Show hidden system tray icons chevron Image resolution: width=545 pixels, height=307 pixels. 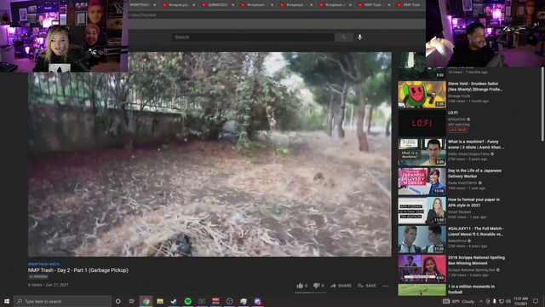click(480, 301)
